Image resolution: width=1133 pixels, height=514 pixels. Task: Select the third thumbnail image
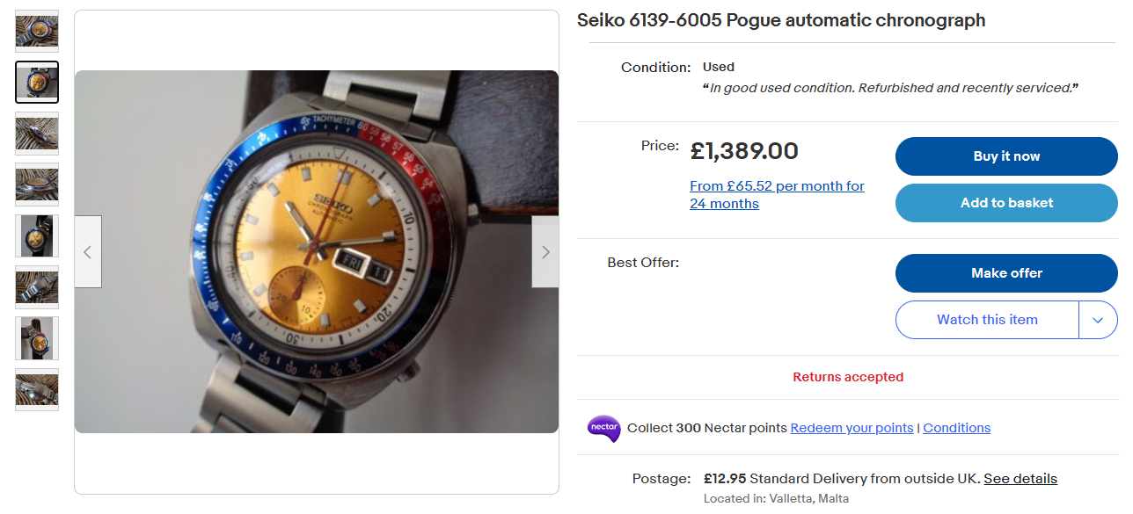[37, 134]
